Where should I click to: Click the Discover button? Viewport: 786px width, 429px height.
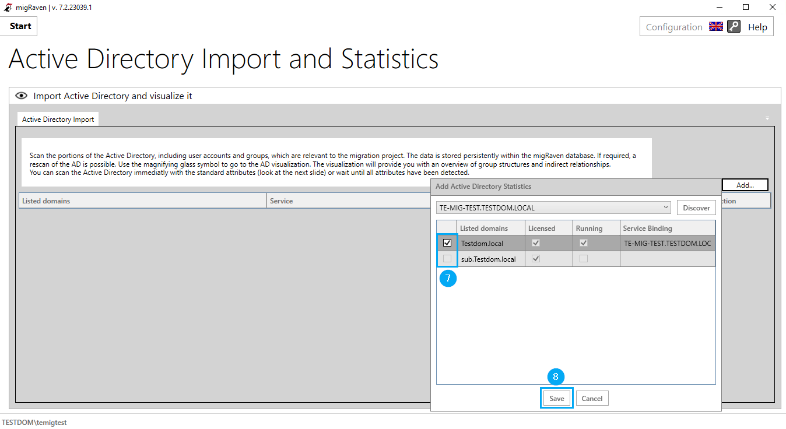(696, 208)
